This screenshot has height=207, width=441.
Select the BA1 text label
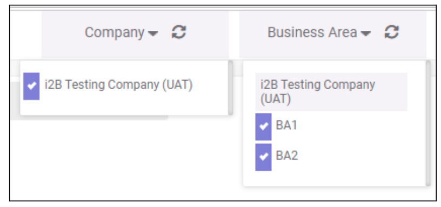[286, 125]
